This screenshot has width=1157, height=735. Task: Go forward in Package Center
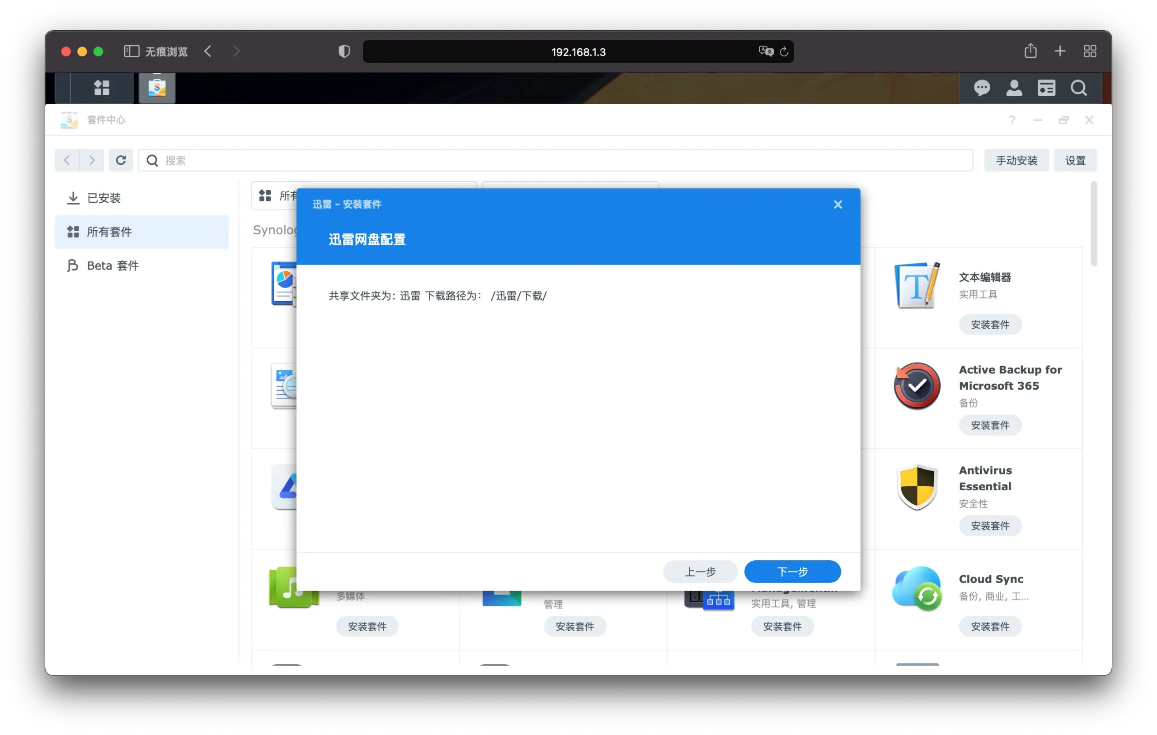coord(92,160)
